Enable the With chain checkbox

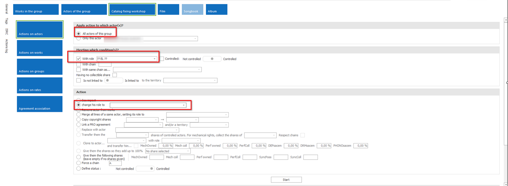pos(79,64)
